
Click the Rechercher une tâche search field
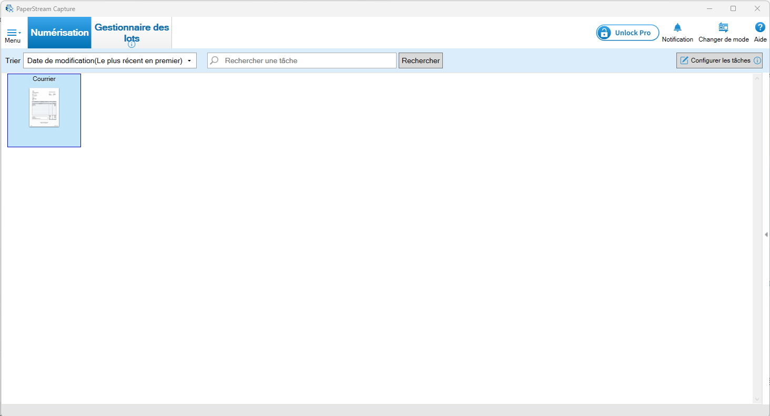click(302, 60)
